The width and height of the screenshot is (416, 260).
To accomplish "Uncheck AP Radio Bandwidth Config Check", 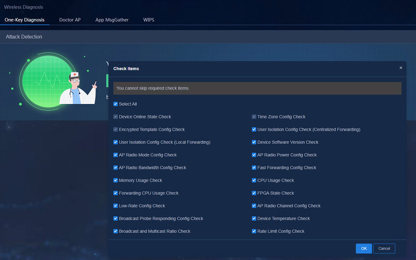I will tap(115, 168).
